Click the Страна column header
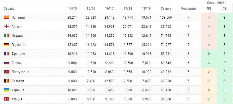233x104 pixels. coord(9,8)
